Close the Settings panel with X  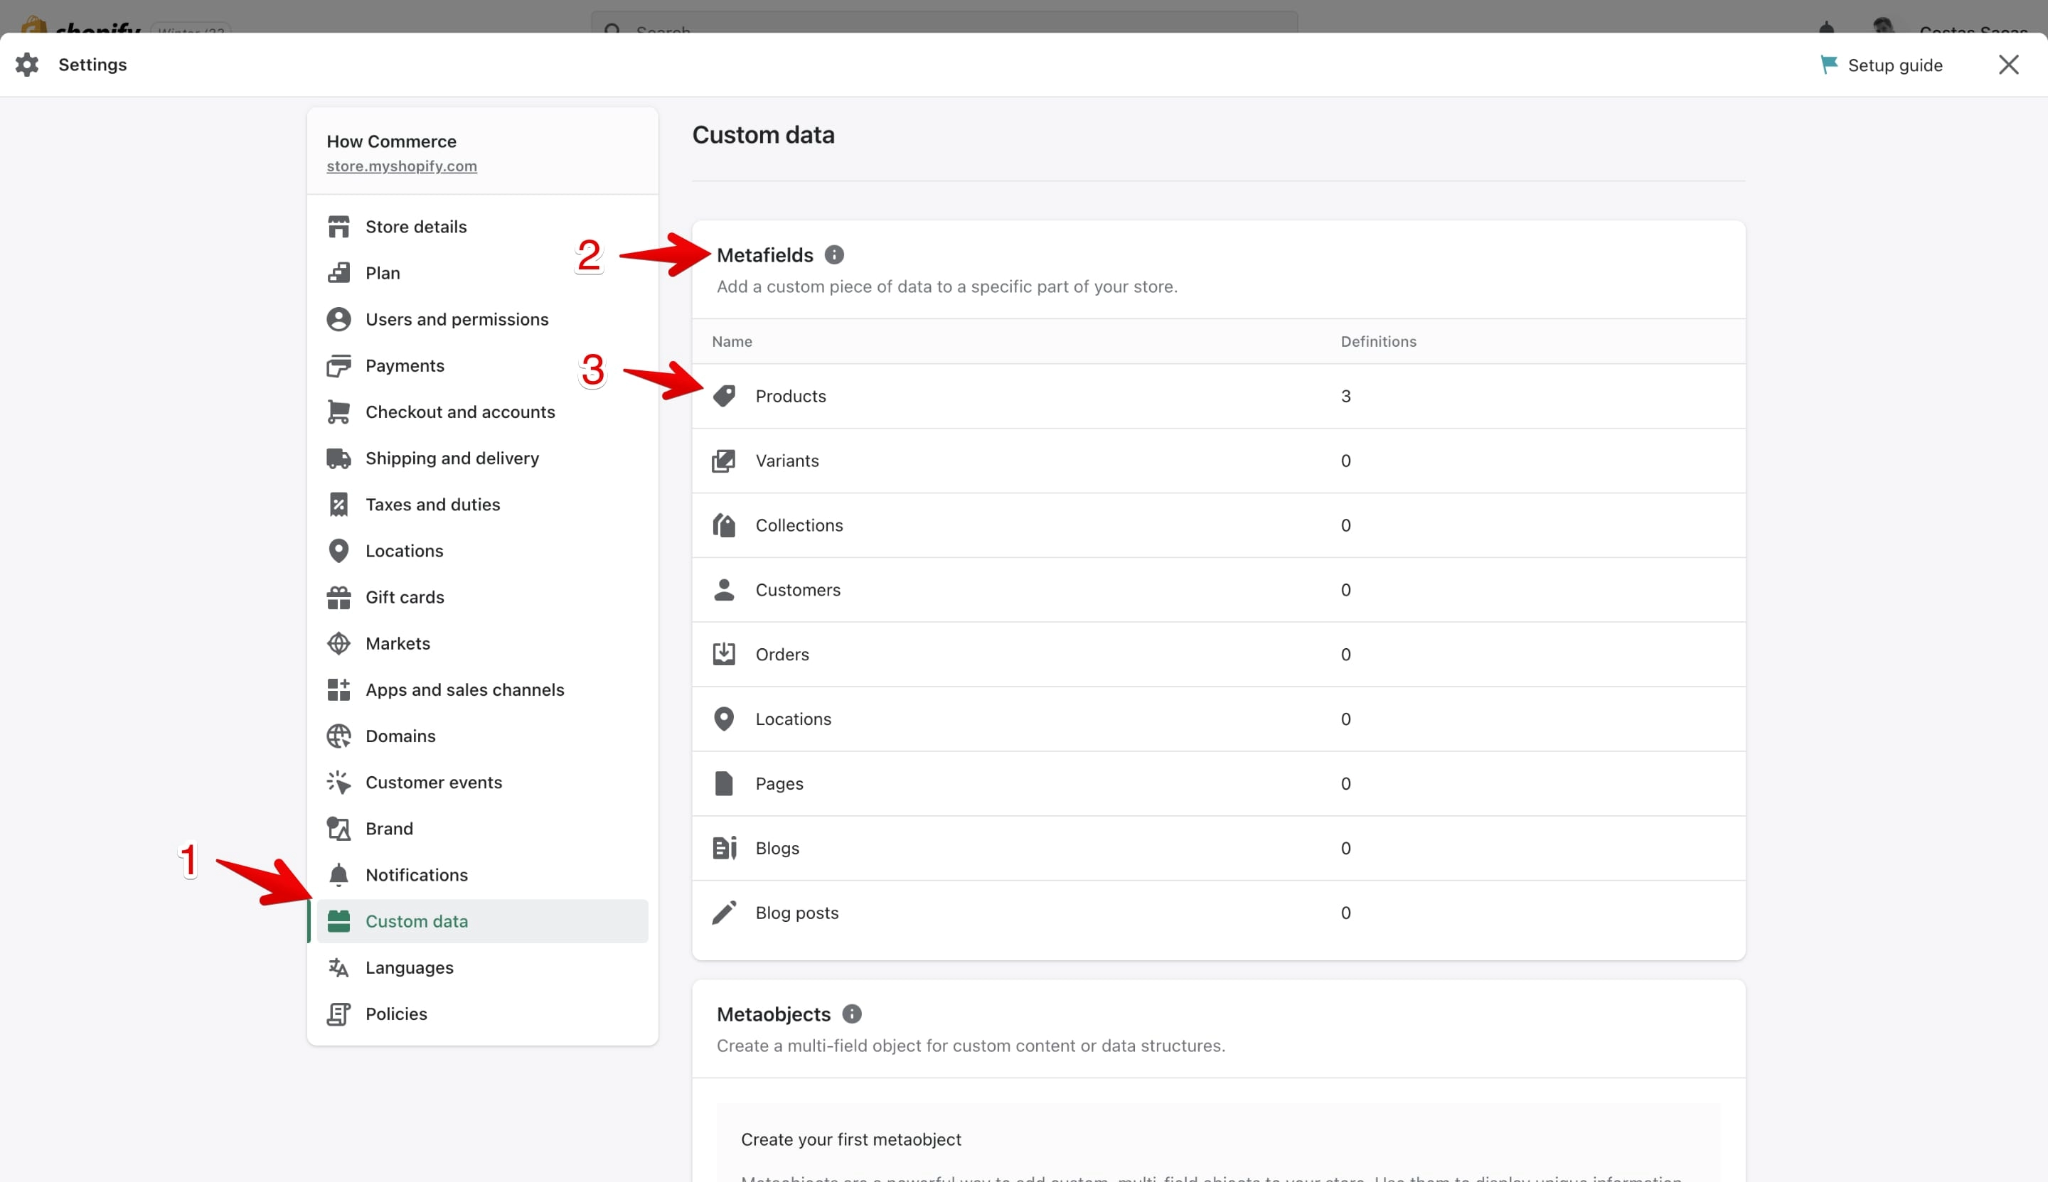pos(2008,65)
